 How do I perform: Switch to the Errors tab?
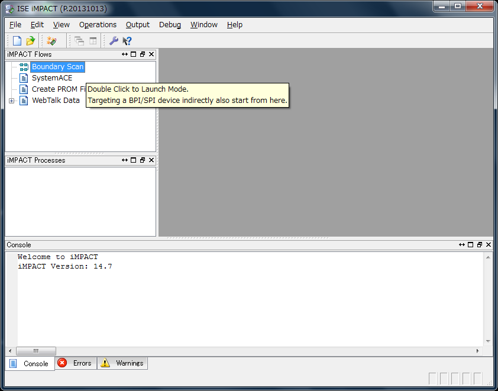(75, 363)
